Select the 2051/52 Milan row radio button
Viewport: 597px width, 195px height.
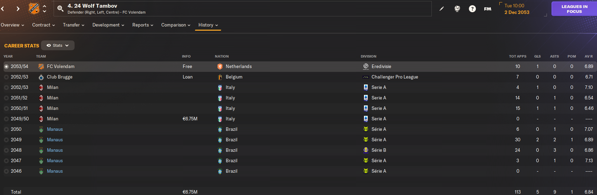6,98
